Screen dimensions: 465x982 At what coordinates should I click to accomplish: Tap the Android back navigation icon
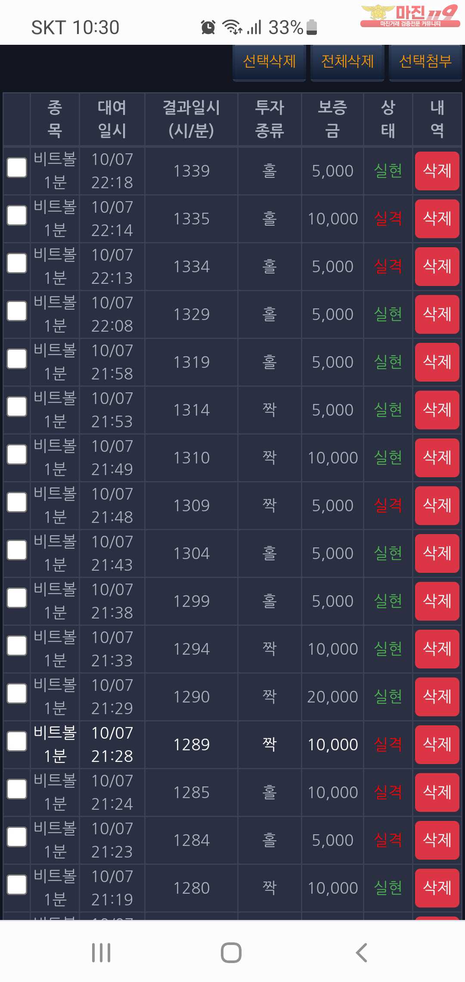pyautogui.click(x=362, y=953)
